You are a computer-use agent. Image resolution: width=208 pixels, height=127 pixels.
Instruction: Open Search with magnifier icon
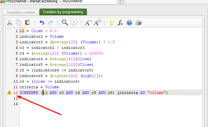click(65, 22)
